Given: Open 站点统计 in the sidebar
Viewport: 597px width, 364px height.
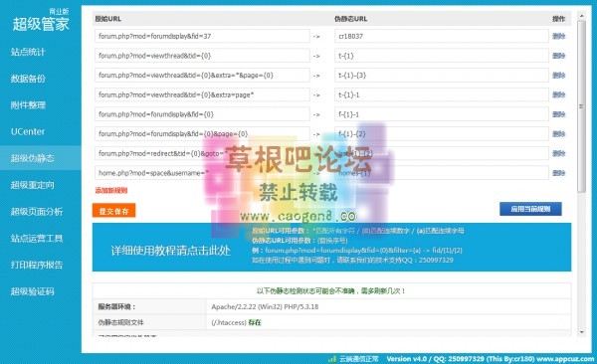Looking at the screenshot, I should coord(28,52).
